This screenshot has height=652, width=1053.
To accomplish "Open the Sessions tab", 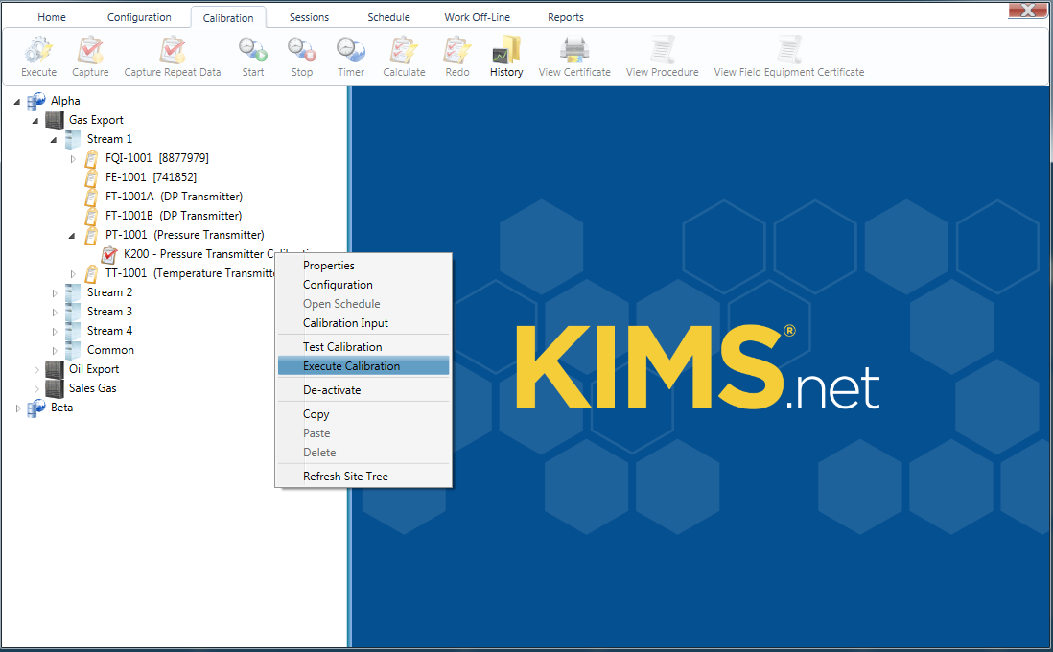I will click(x=309, y=17).
